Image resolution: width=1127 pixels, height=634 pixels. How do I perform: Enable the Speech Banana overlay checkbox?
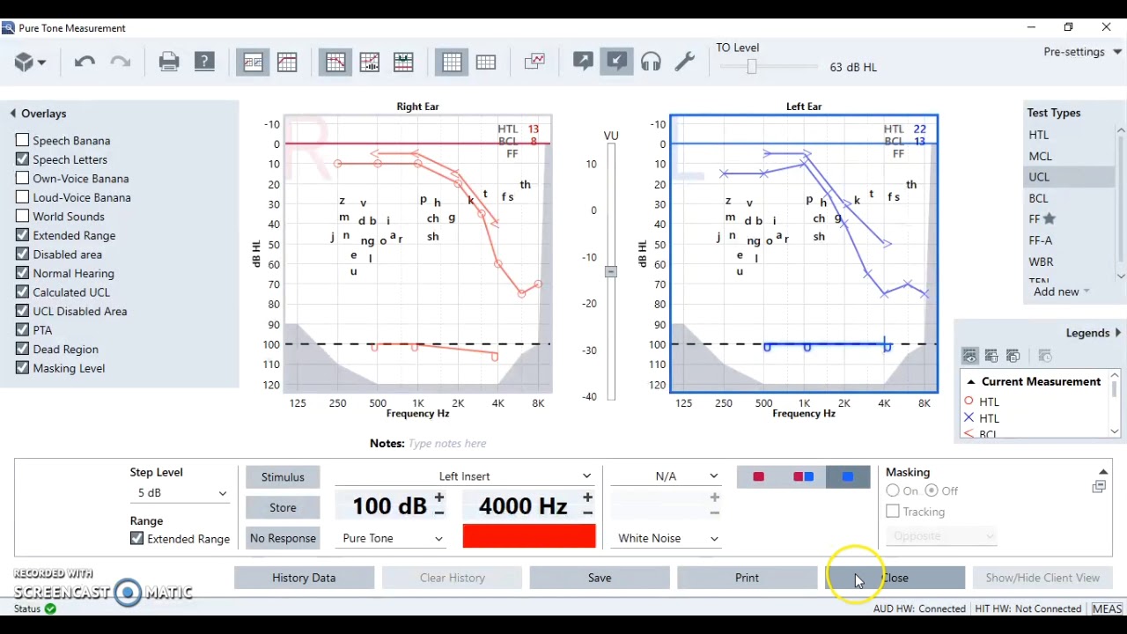point(23,140)
